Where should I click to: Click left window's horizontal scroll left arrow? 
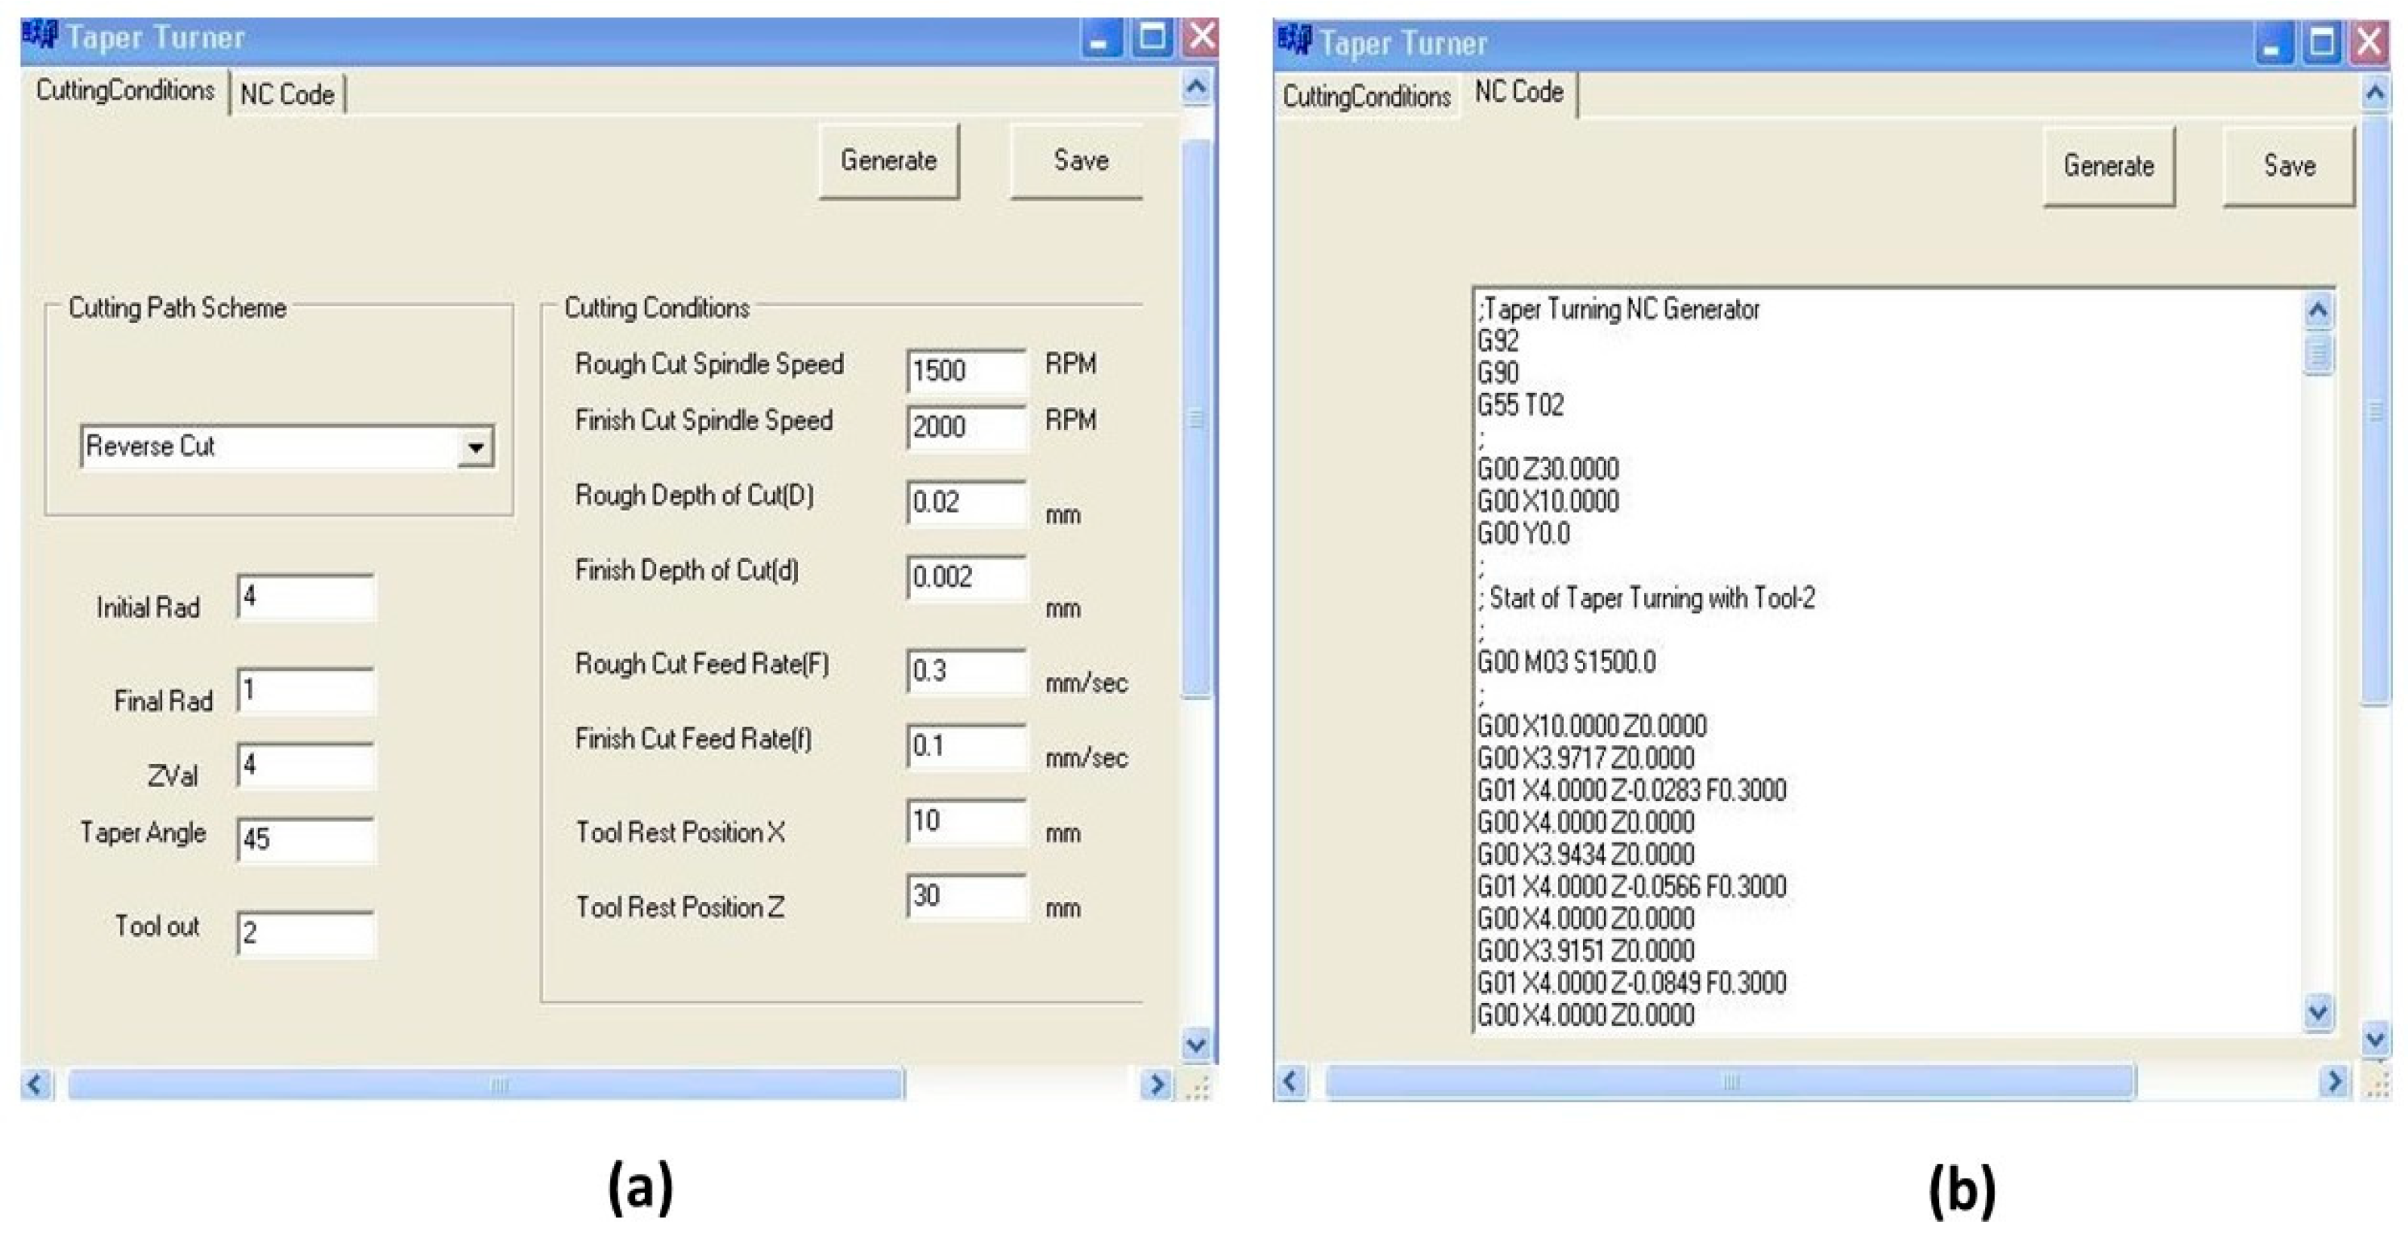(x=35, y=1085)
